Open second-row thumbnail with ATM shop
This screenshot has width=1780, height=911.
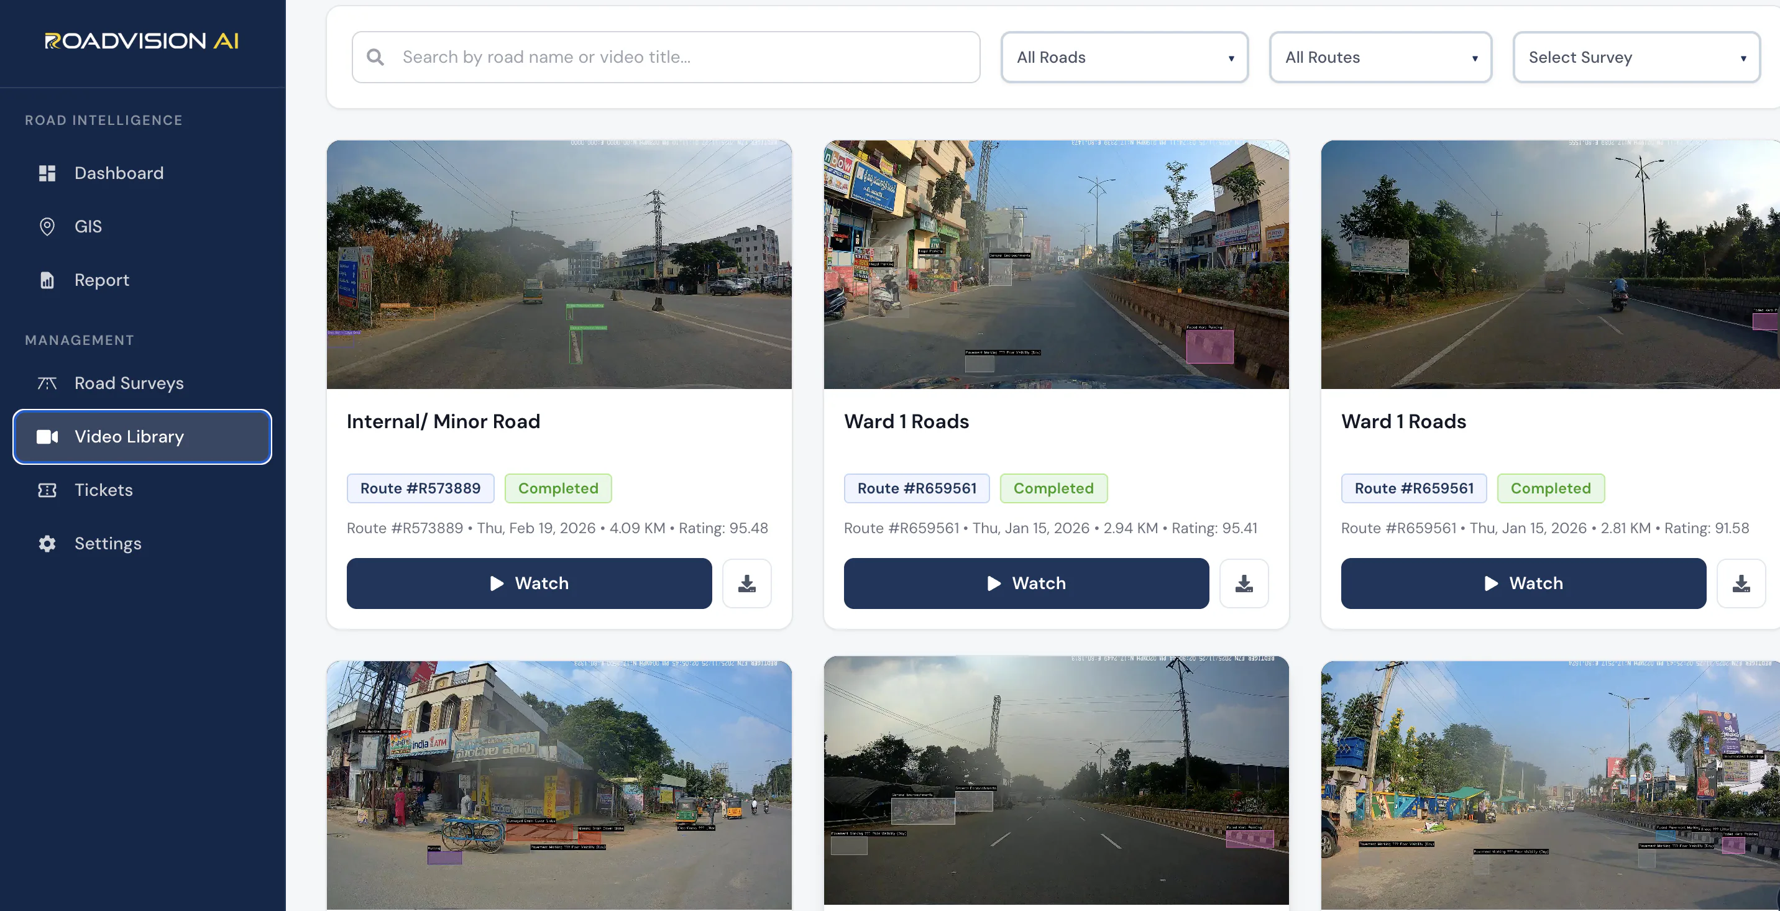click(559, 785)
